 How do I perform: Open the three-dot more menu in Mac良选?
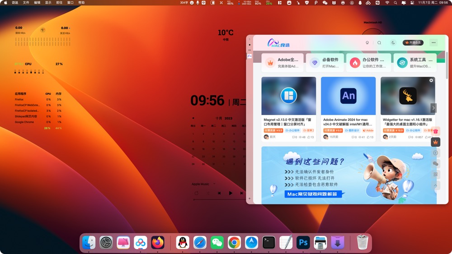pyautogui.click(x=433, y=42)
